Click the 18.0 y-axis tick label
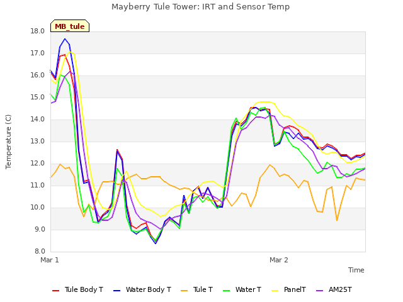Screen dimensions: 403x302 point(38,31)
